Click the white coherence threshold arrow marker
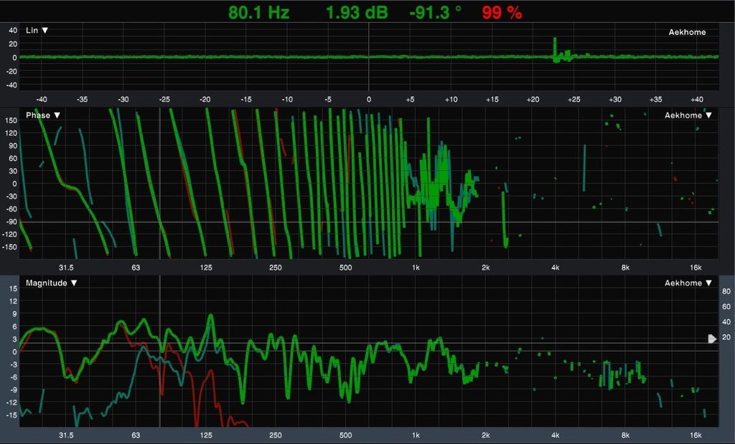 (x=712, y=339)
